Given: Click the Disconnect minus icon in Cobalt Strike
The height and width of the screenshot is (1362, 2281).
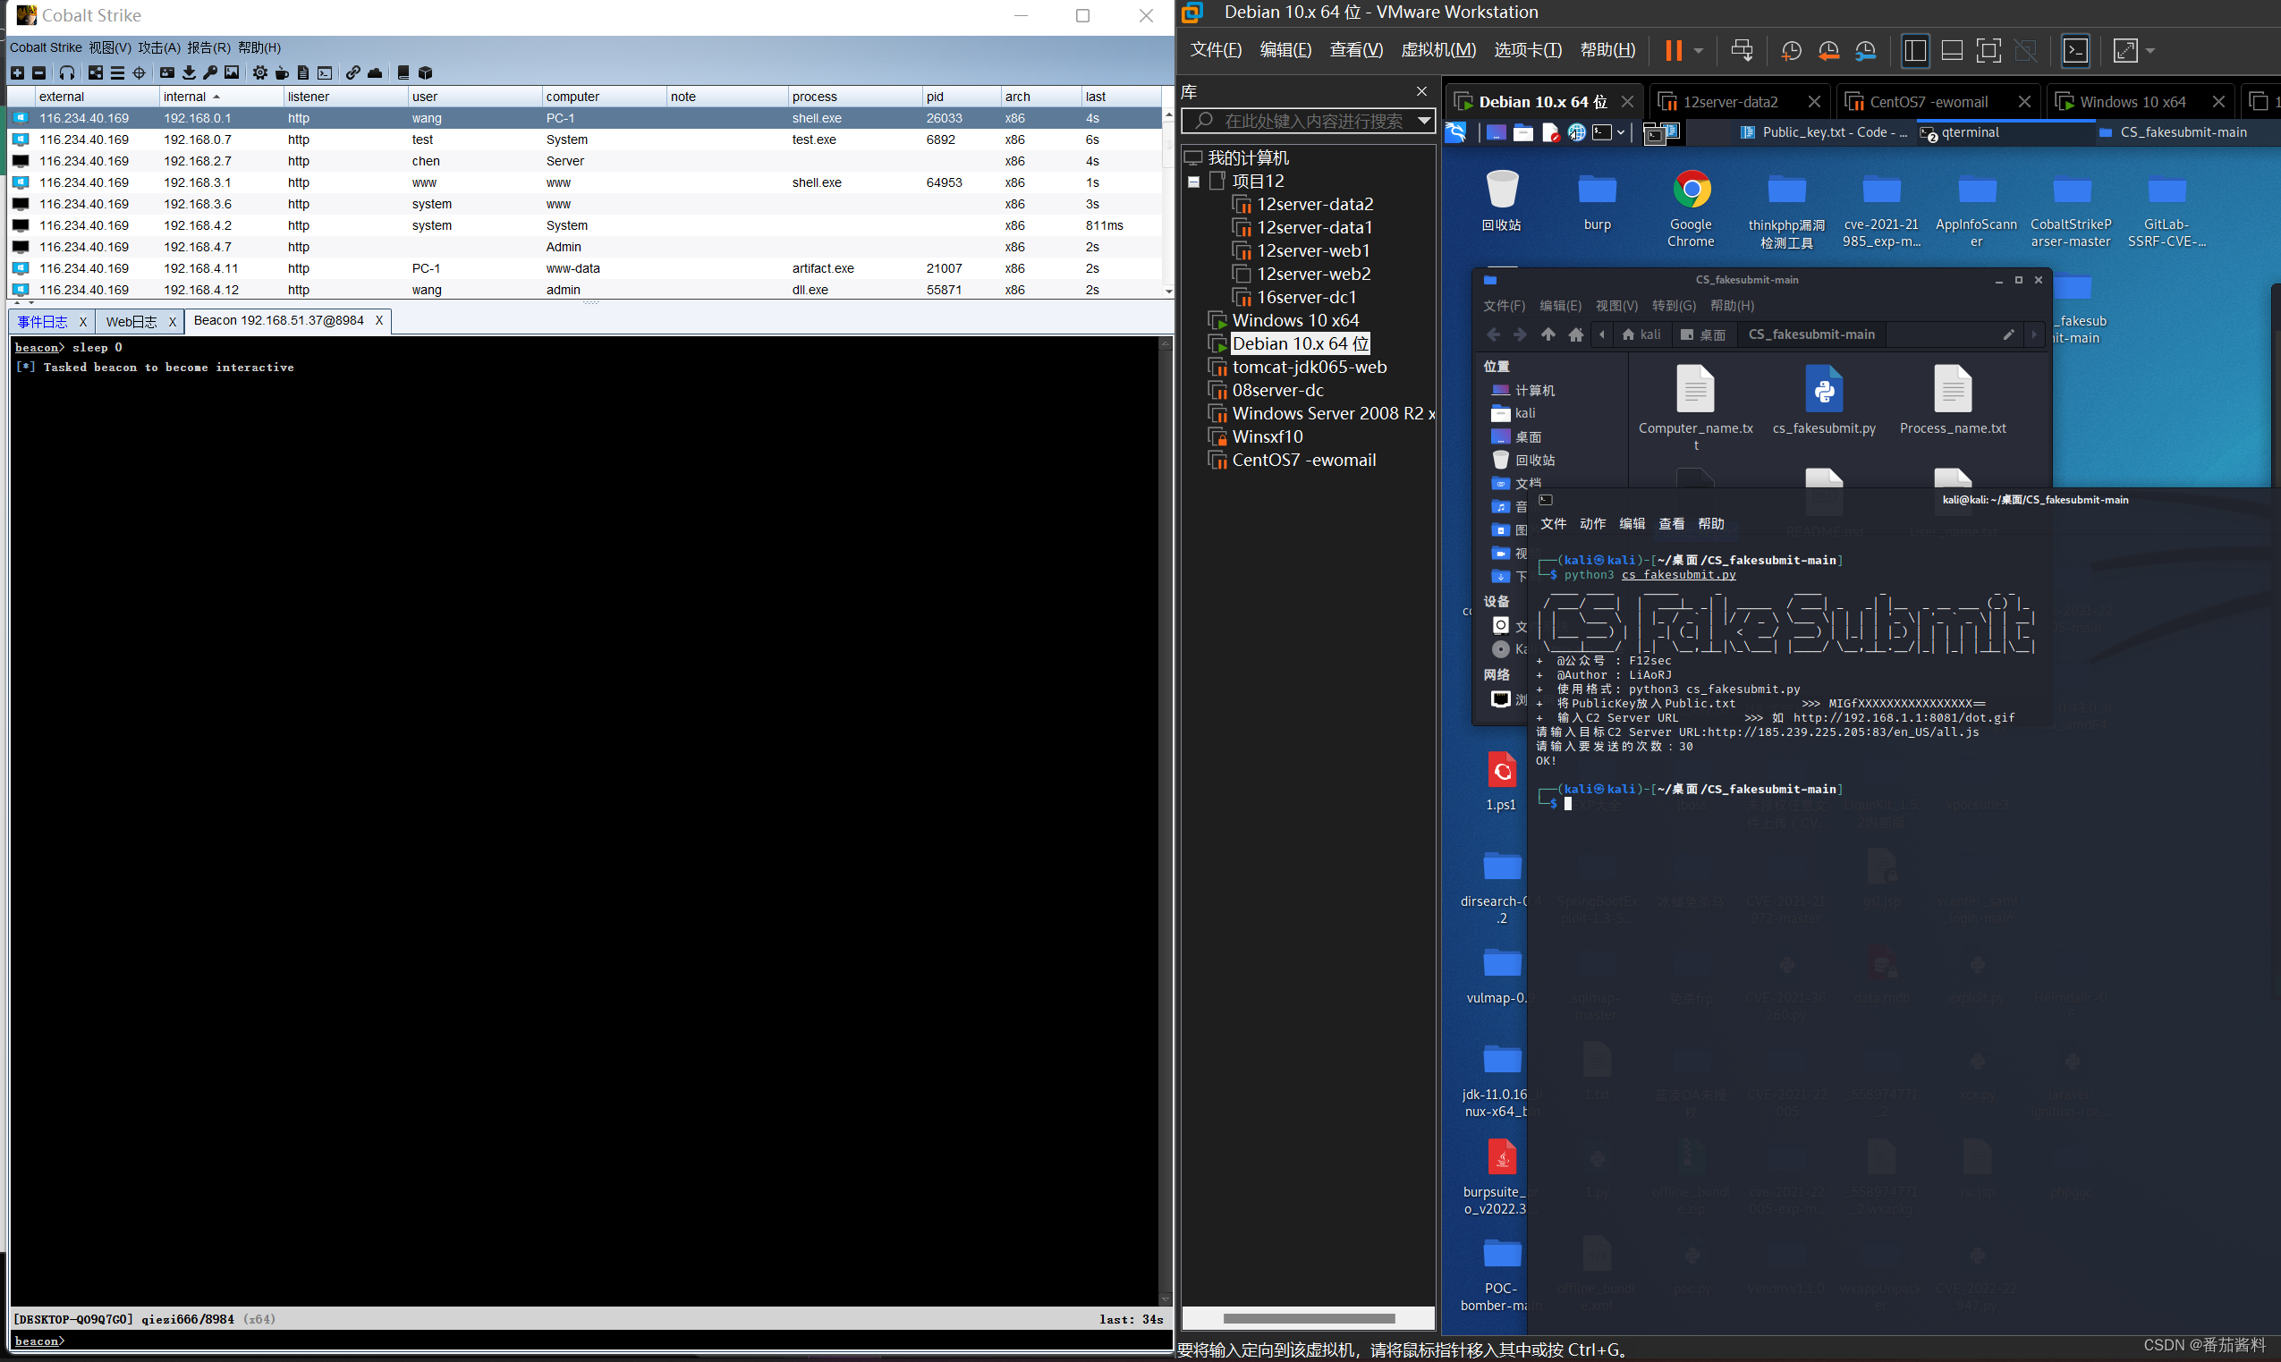Looking at the screenshot, I should click(x=38, y=72).
